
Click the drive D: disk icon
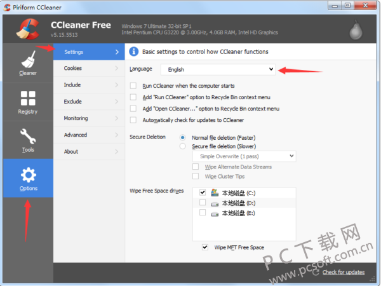tap(215, 204)
